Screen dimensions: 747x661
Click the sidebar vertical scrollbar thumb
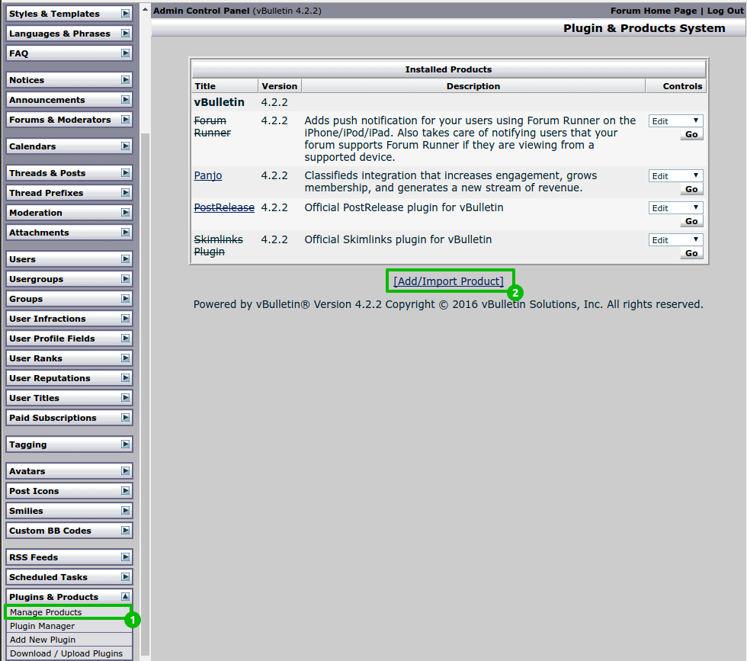coord(146,395)
